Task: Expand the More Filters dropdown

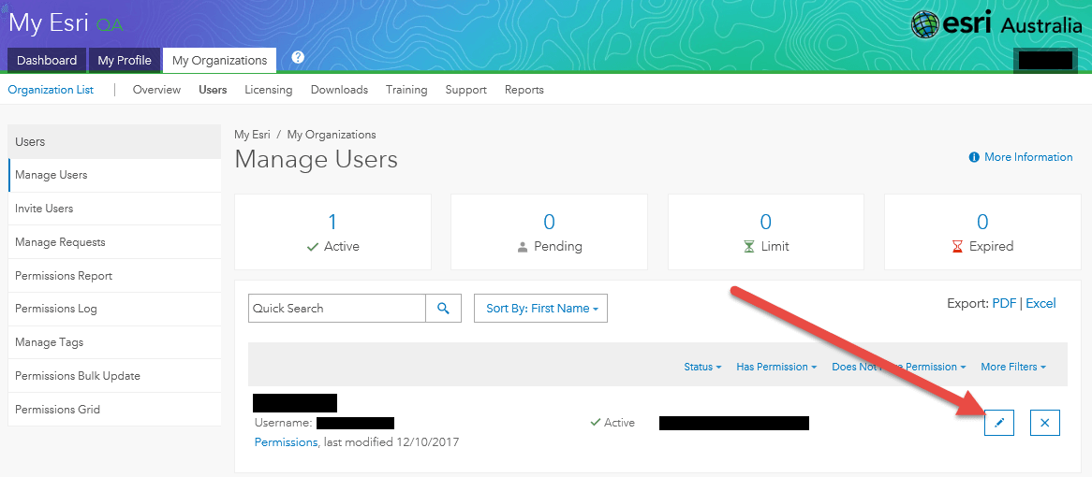Action: (x=1013, y=367)
